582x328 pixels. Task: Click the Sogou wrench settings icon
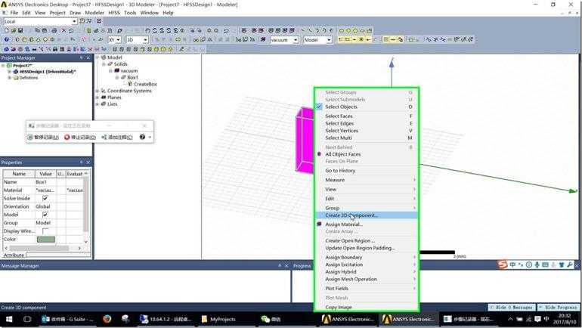point(570,265)
